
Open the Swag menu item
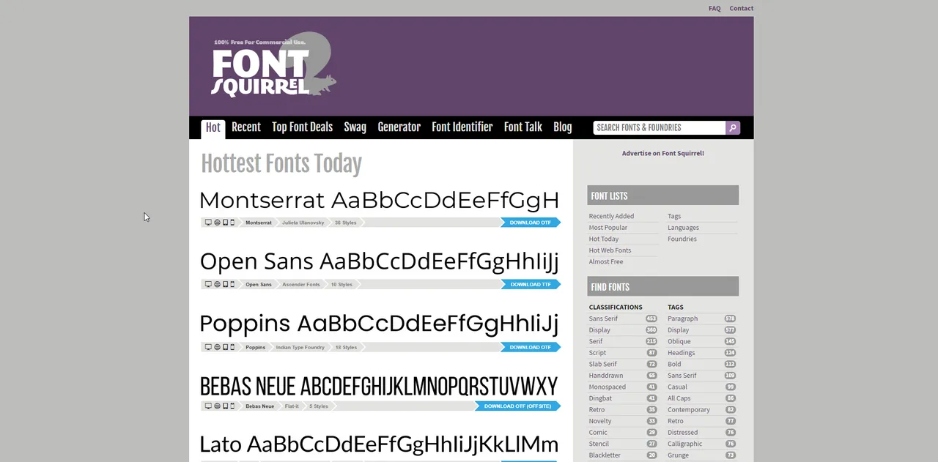355,127
